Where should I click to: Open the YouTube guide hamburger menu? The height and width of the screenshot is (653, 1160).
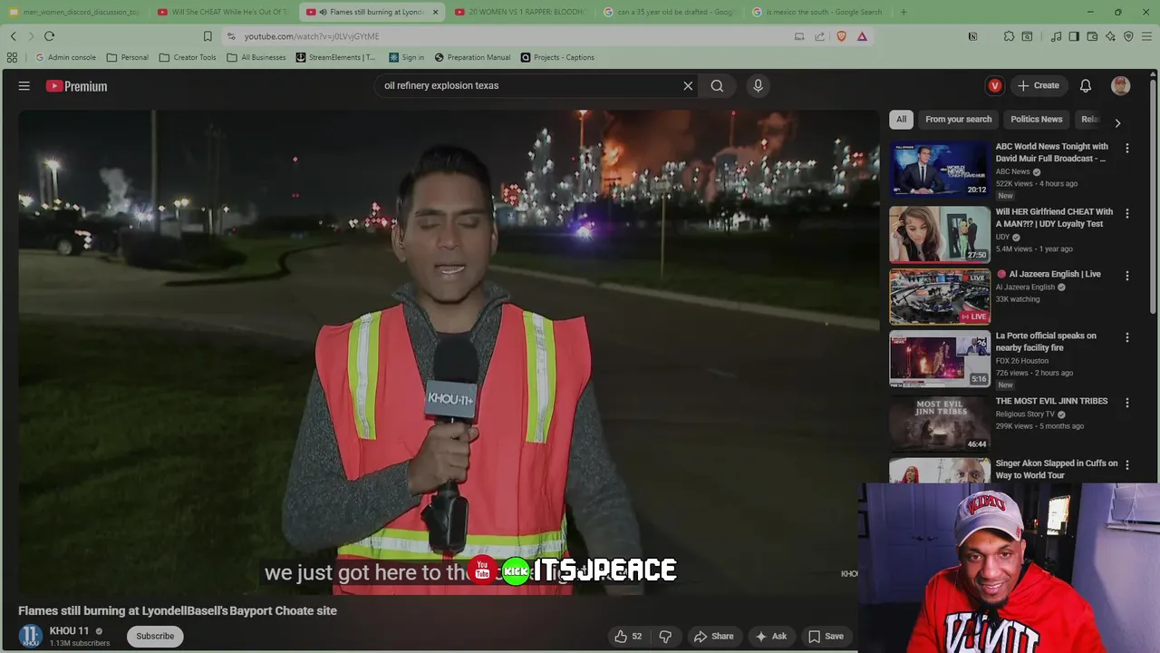pyautogui.click(x=24, y=86)
